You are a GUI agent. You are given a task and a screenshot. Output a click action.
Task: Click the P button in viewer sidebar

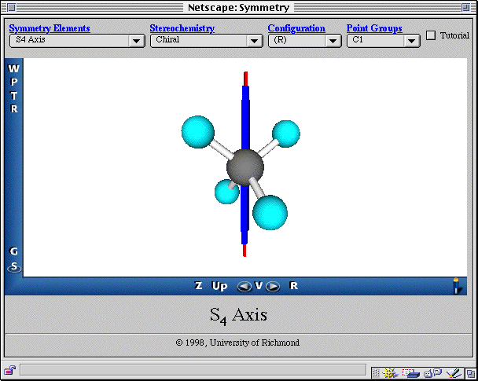(13, 82)
